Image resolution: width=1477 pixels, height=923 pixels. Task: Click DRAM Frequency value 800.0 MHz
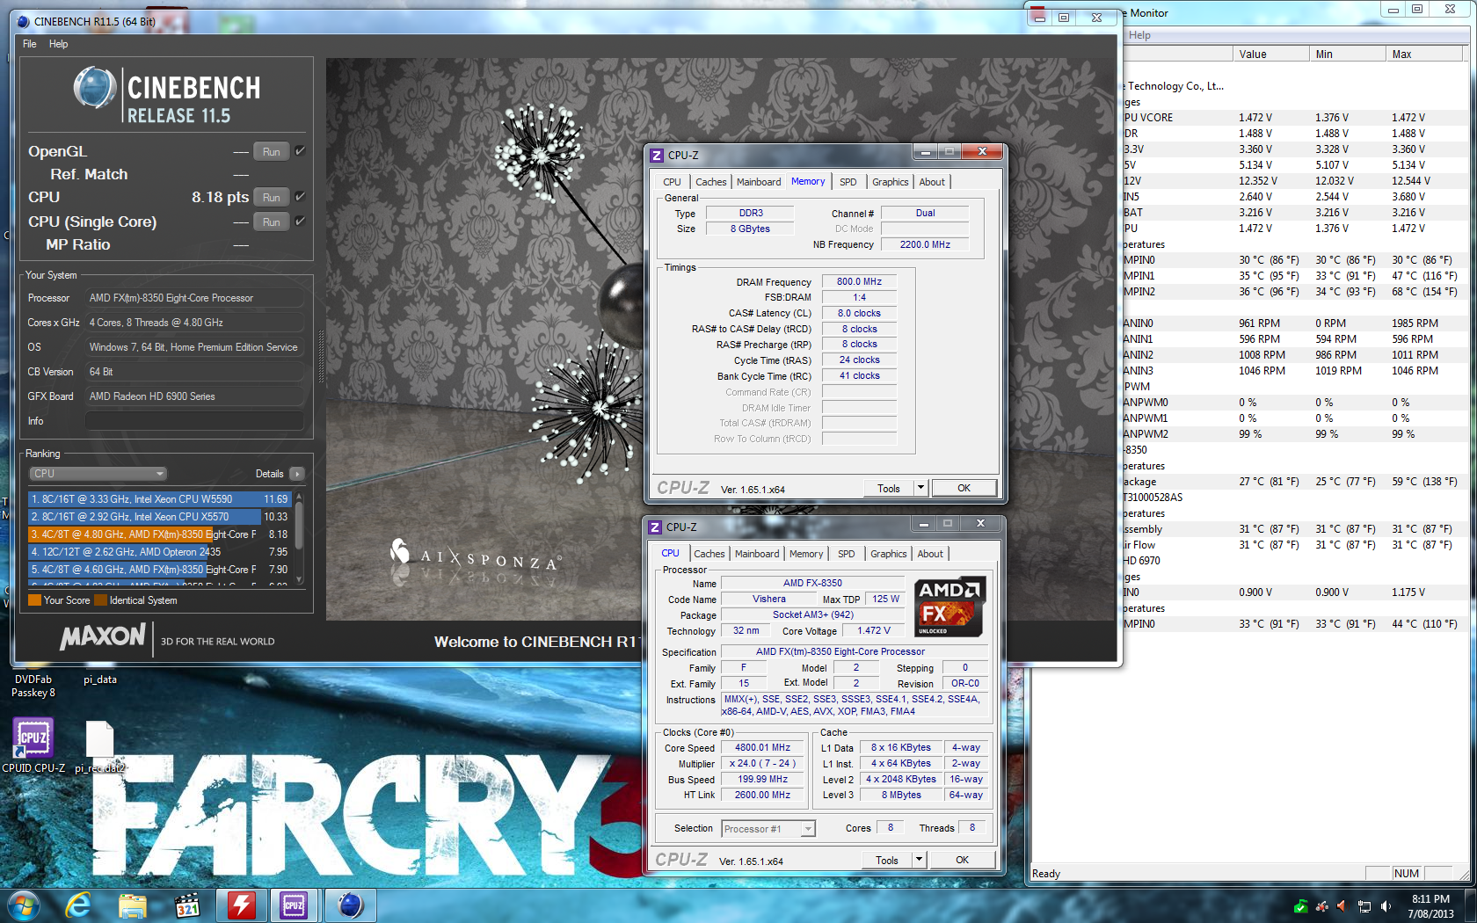(859, 281)
